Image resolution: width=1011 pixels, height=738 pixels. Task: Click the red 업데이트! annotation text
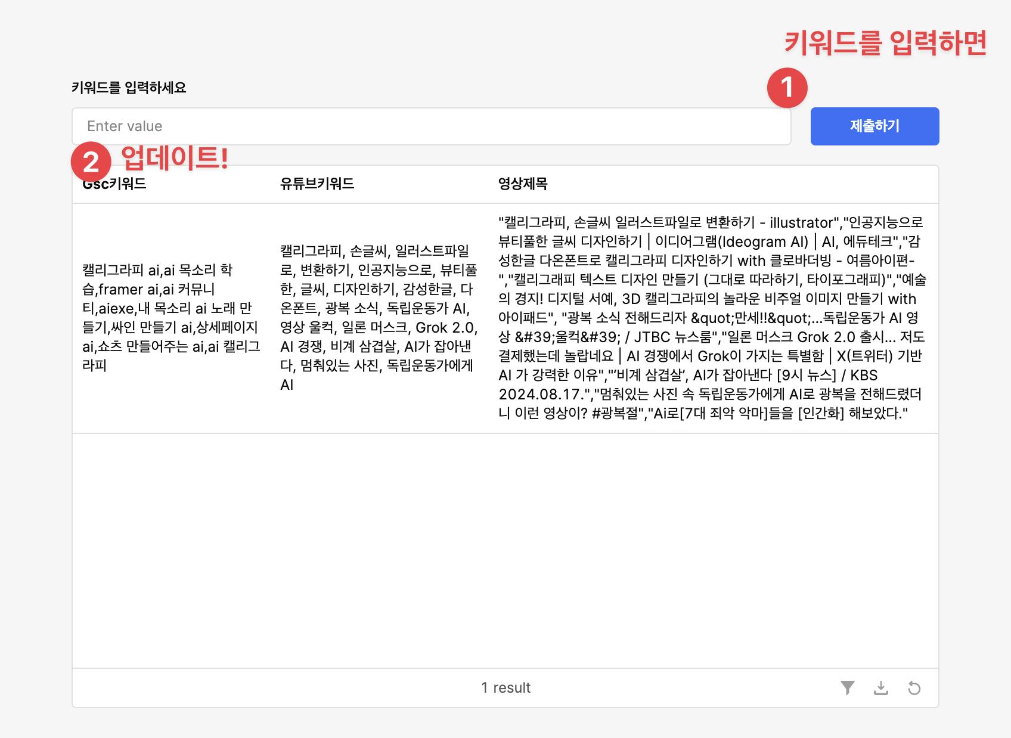[x=175, y=158]
